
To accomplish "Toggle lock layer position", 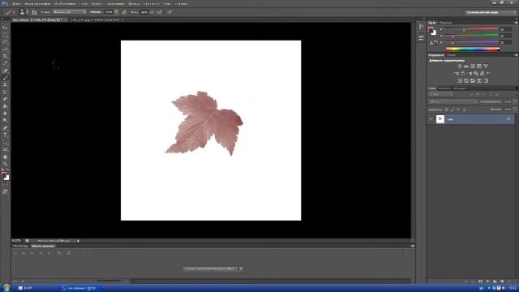I will (x=458, y=109).
